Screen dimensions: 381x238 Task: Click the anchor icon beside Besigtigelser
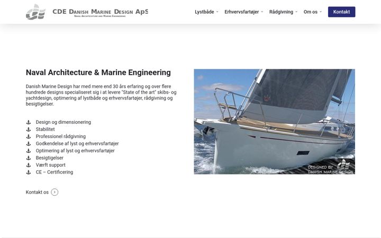29,158
